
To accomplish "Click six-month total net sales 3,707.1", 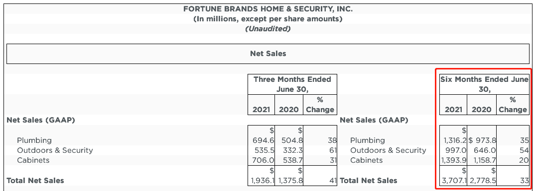I will click(454, 181).
